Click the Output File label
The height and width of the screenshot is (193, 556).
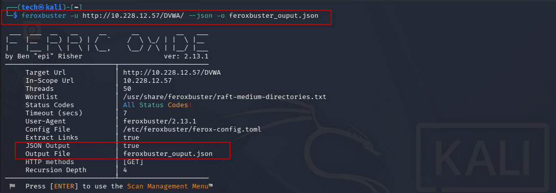[x=47, y=154]
